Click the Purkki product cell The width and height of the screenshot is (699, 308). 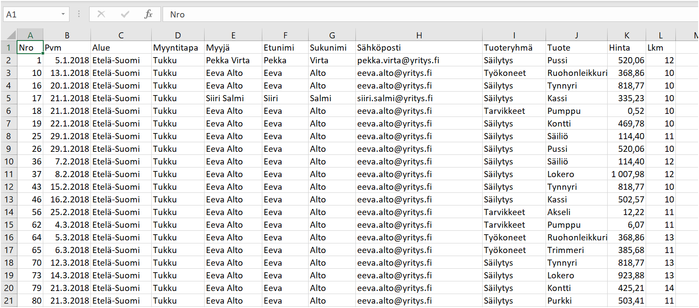[577, 301]
